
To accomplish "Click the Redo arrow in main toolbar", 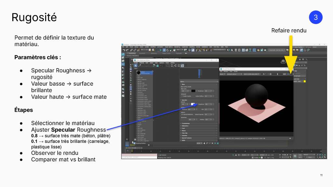I will click(x=127, y=50).
